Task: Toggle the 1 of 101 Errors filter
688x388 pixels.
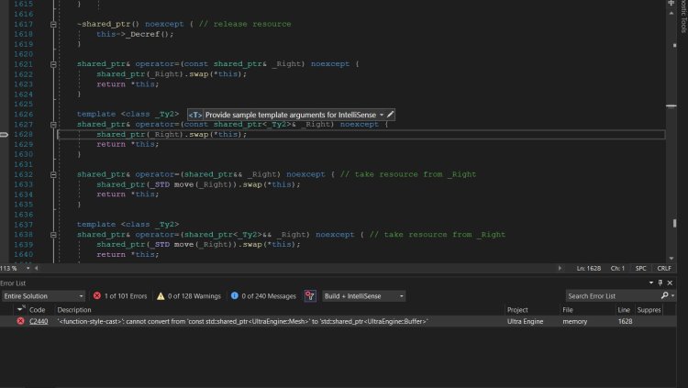Action: [x=119, y=296]
